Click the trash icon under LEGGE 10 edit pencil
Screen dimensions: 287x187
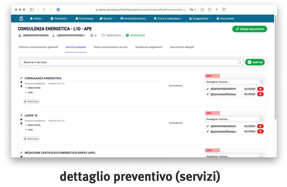pos(22,124)
